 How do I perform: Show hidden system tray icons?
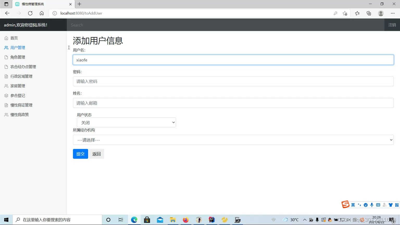pos(305,220)
